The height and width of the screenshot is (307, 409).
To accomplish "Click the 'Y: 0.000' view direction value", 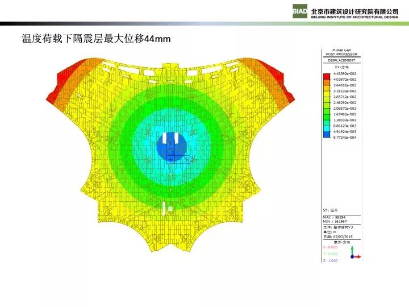I will (330, 254).
